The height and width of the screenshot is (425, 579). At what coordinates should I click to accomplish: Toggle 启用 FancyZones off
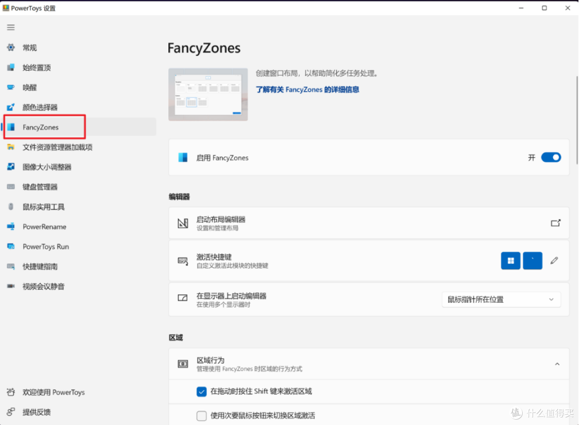551,157
